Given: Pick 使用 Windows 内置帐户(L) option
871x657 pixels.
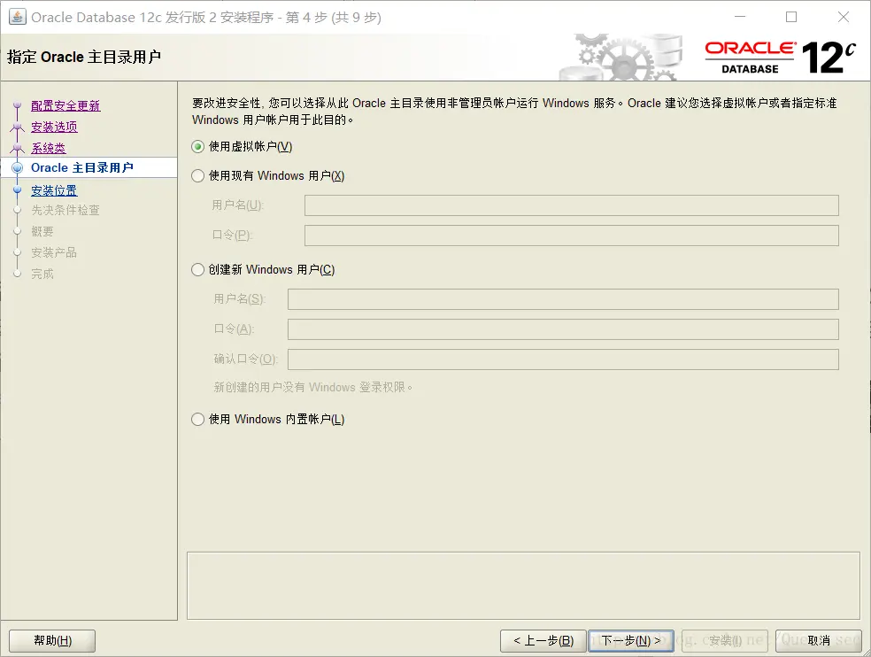Looking at the screenshot, I should pos(197,420).
